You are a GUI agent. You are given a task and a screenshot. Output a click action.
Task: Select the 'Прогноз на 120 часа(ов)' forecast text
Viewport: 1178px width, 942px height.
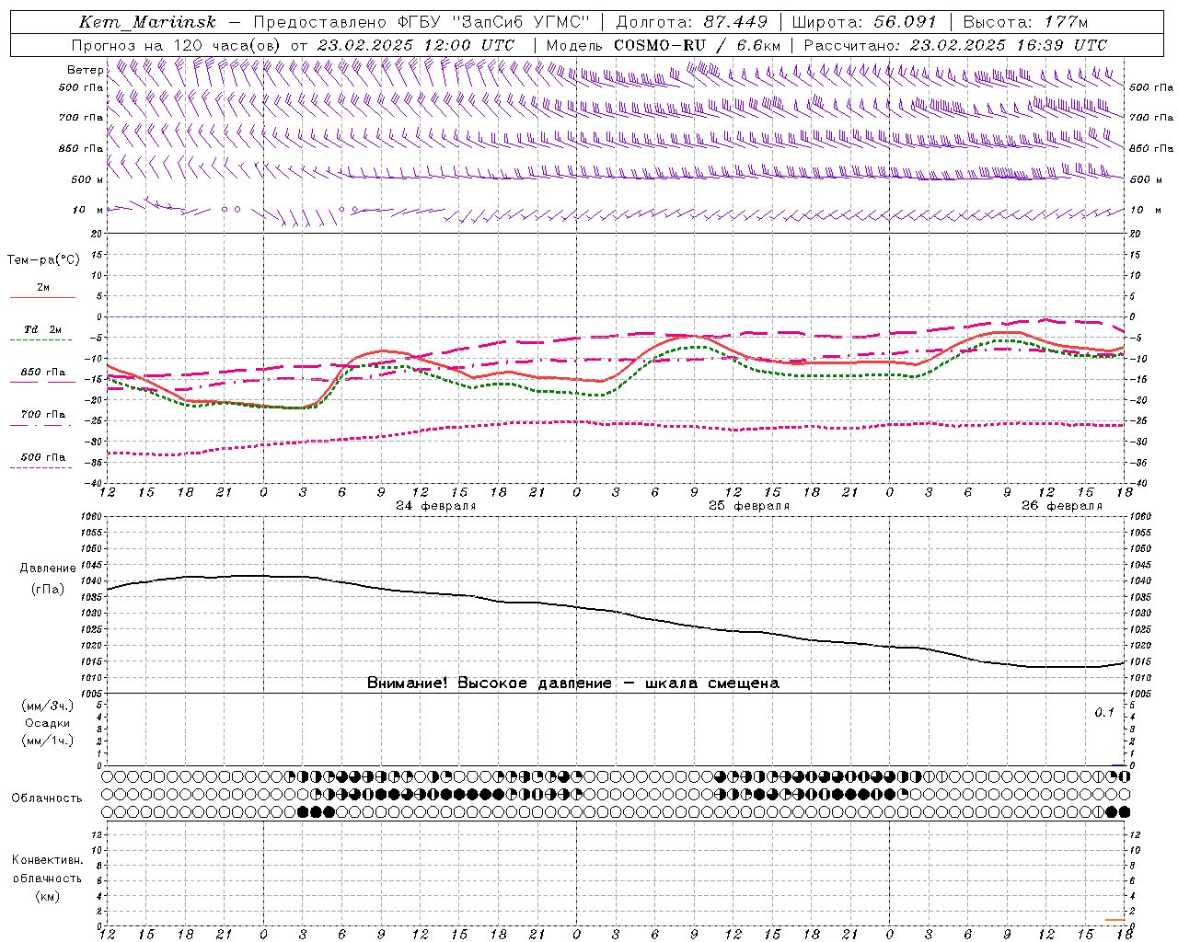[x=178, y=45]
